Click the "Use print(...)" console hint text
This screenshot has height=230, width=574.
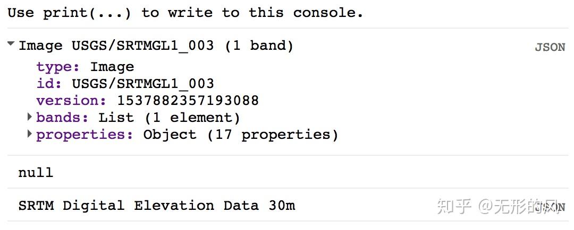pos(185,13)
